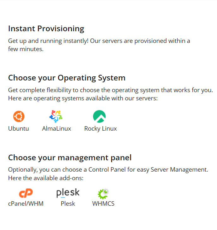The width and height of the screenshot is (217, 230).
Task: Click the Plesk logo image
Action: pyautogui.click(x=68, y=193)
